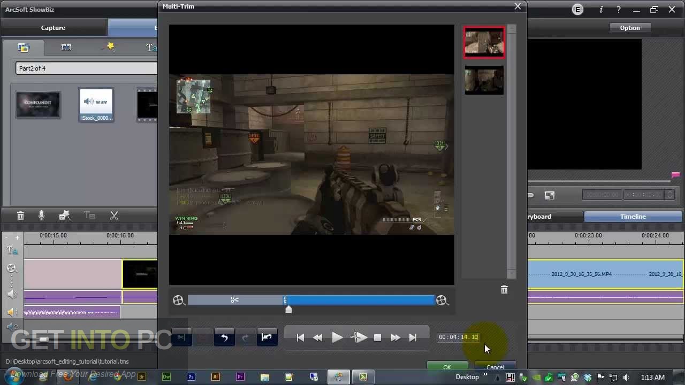The width and height of the screenshot is (685, 385).
Task: Click the fullscreen preview icon
Action: (x=550, y=196)
